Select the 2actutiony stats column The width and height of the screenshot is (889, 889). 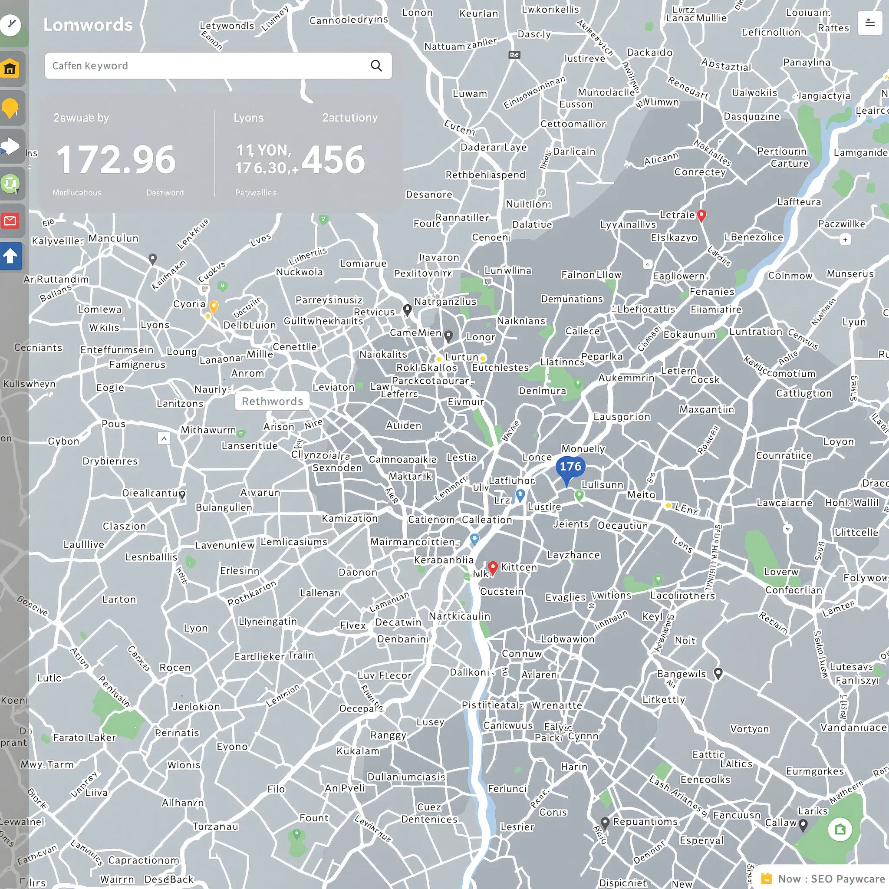click(x=351, y=117)
